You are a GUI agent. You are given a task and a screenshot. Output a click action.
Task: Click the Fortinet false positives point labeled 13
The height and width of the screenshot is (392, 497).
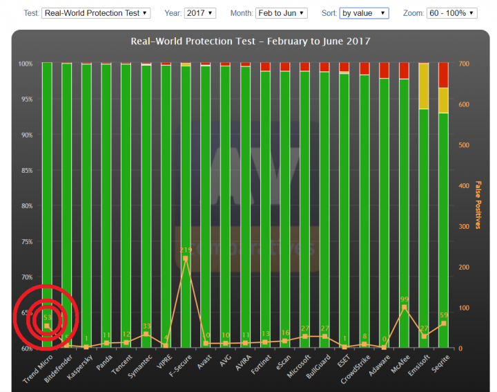click(265, 342)
